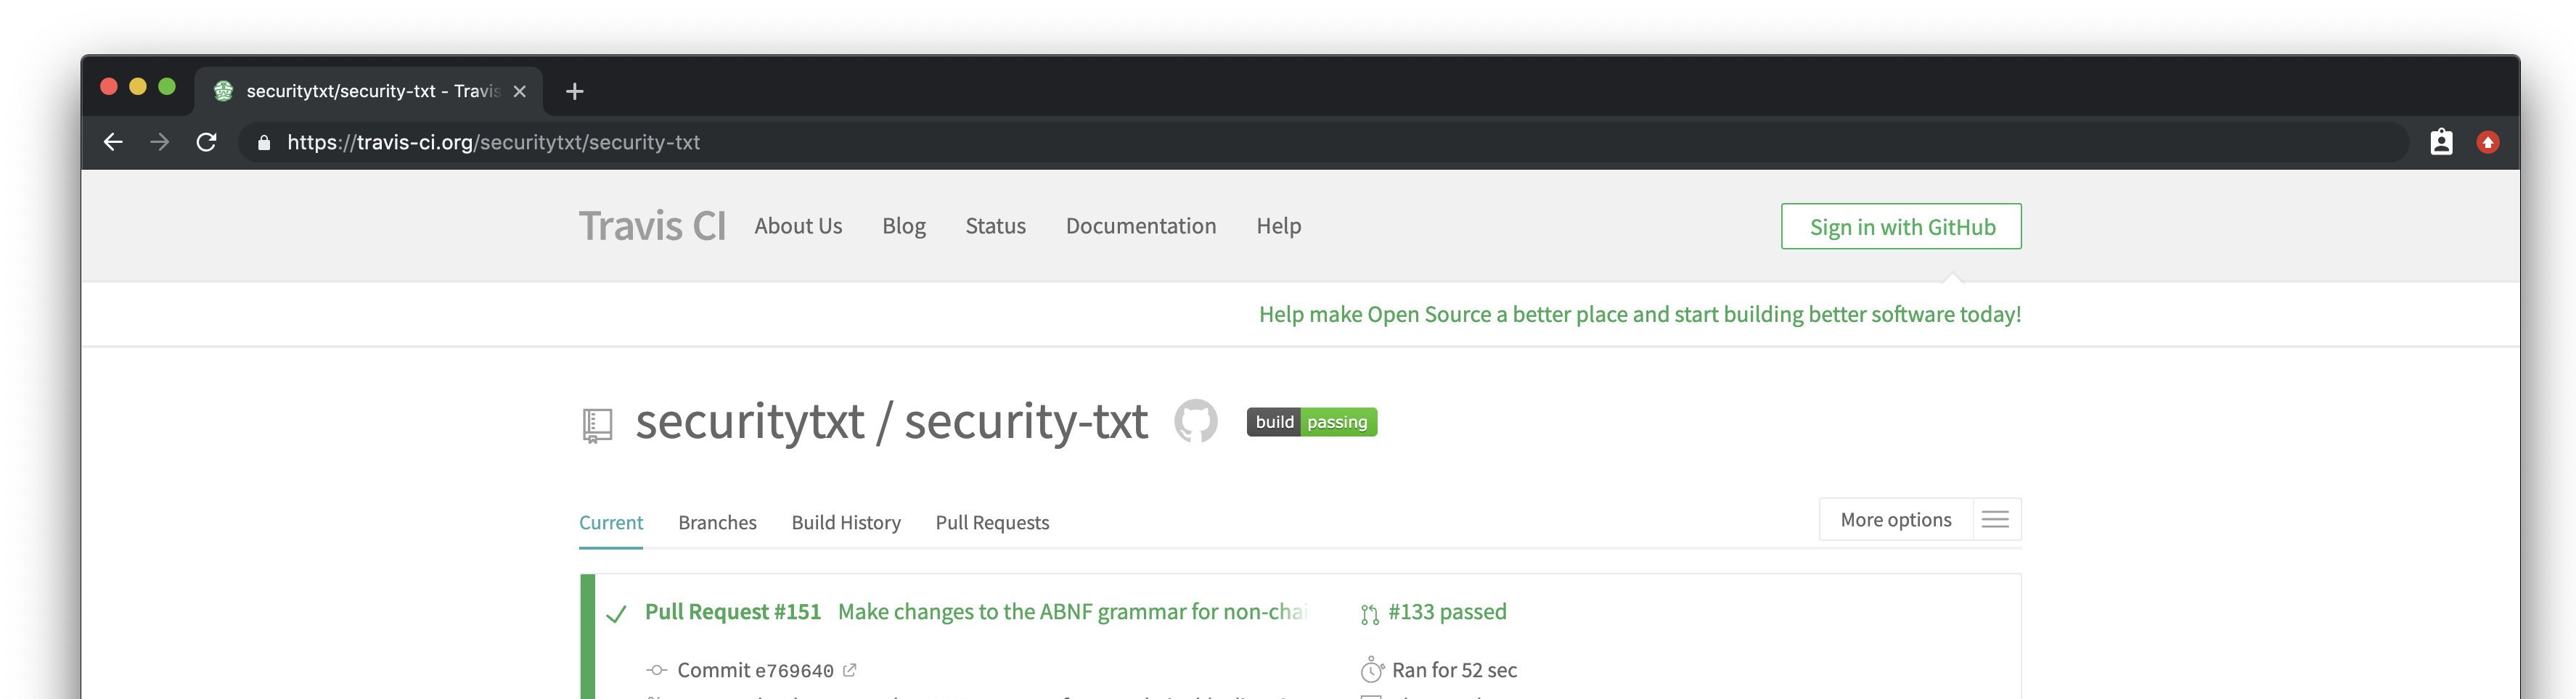Open the #133 passed build link

[x=1447, y=611]
